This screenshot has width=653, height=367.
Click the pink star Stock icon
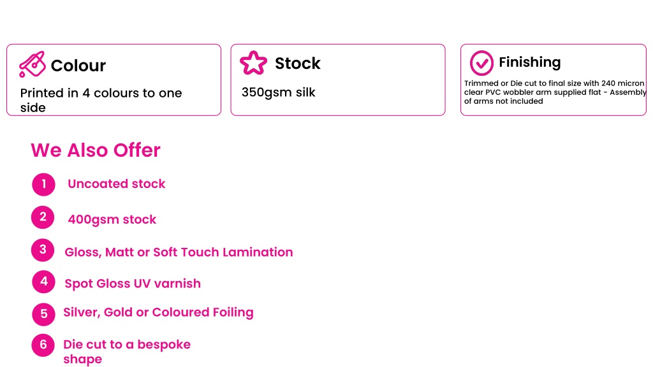[253, 63]
